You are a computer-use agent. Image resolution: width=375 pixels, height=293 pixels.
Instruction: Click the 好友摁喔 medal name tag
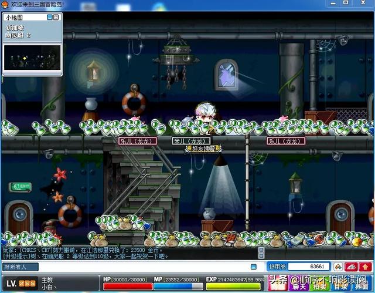point(203,149)
